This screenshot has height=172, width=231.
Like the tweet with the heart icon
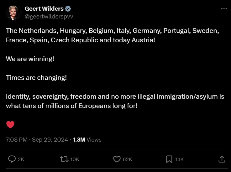117,159
